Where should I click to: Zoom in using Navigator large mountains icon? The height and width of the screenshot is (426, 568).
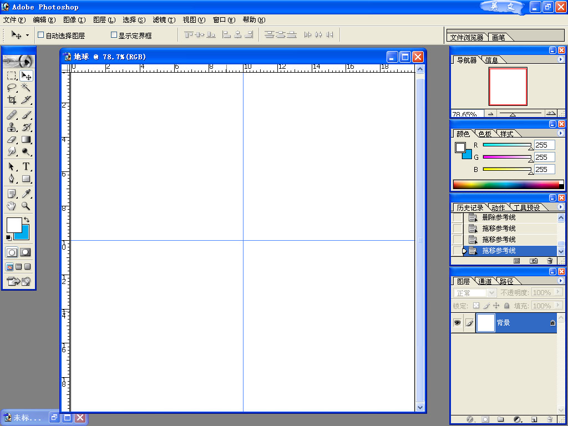tap(551, 113)
